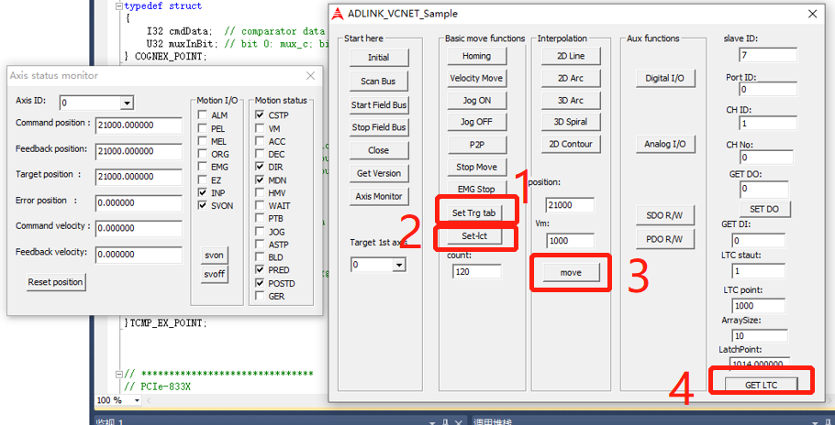Image resolution: width=835 pixels, height=425 pixels.
Task: Click the Reset position button
Action: tap(56, 282)
